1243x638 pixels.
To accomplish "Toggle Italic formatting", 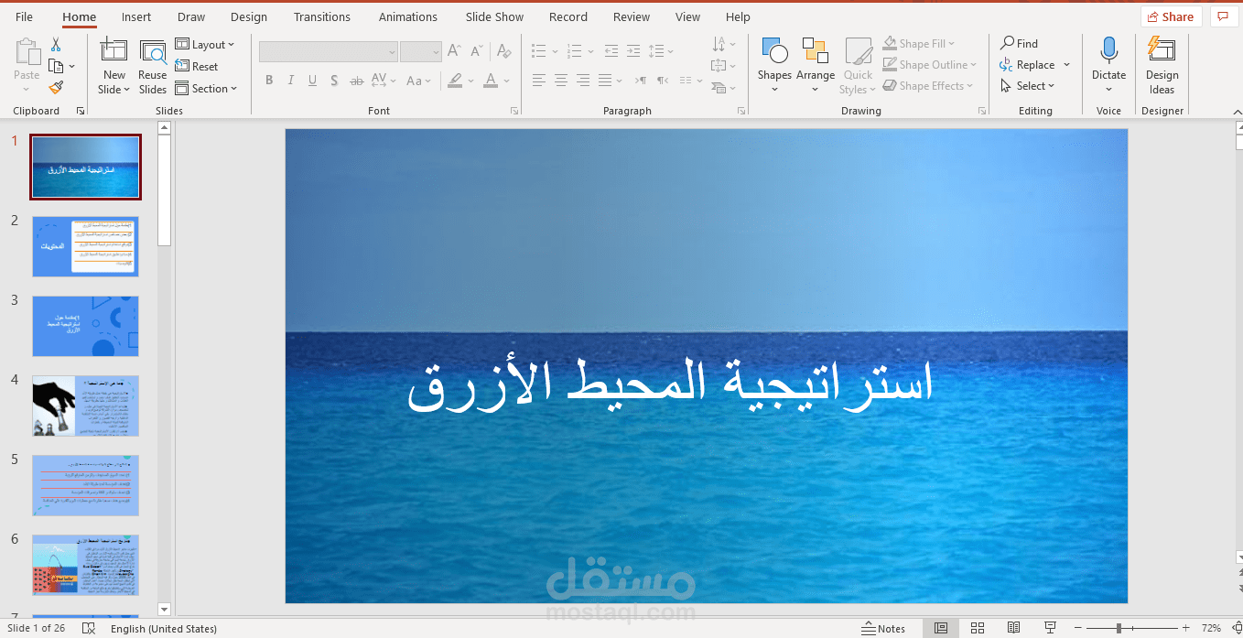I will (x=291, y=81).
